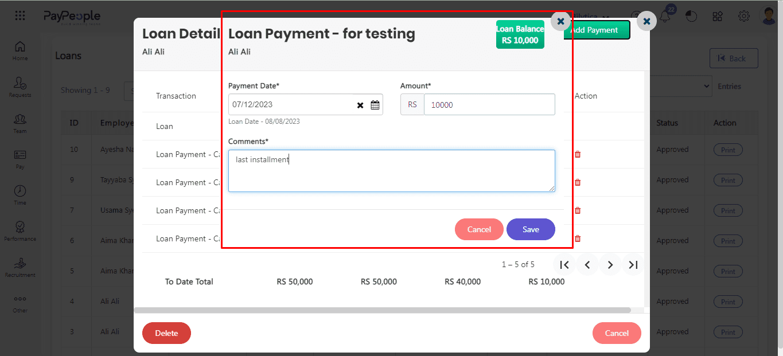
Task: Expand the Other sidebar menu
Action: [x=20, y=303]
